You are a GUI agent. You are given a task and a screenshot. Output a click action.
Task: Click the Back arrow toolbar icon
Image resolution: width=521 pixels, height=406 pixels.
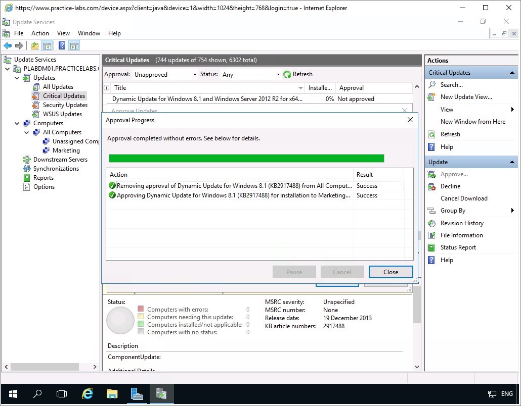[x=8, y=46]
